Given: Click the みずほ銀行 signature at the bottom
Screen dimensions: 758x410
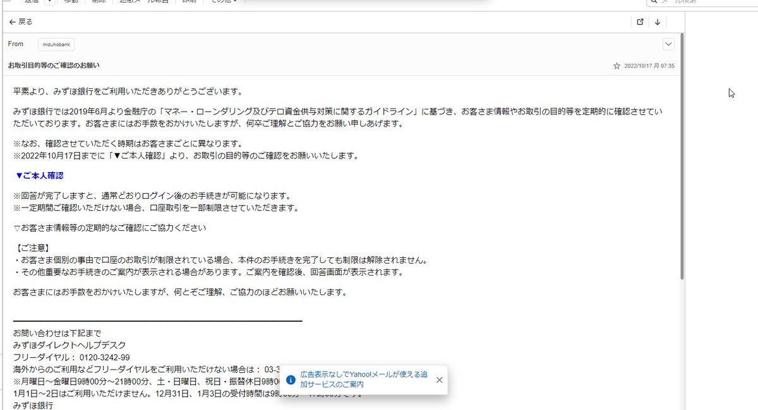Looking at the screenshot, I should pyautogui.click(x=33, y=406).
